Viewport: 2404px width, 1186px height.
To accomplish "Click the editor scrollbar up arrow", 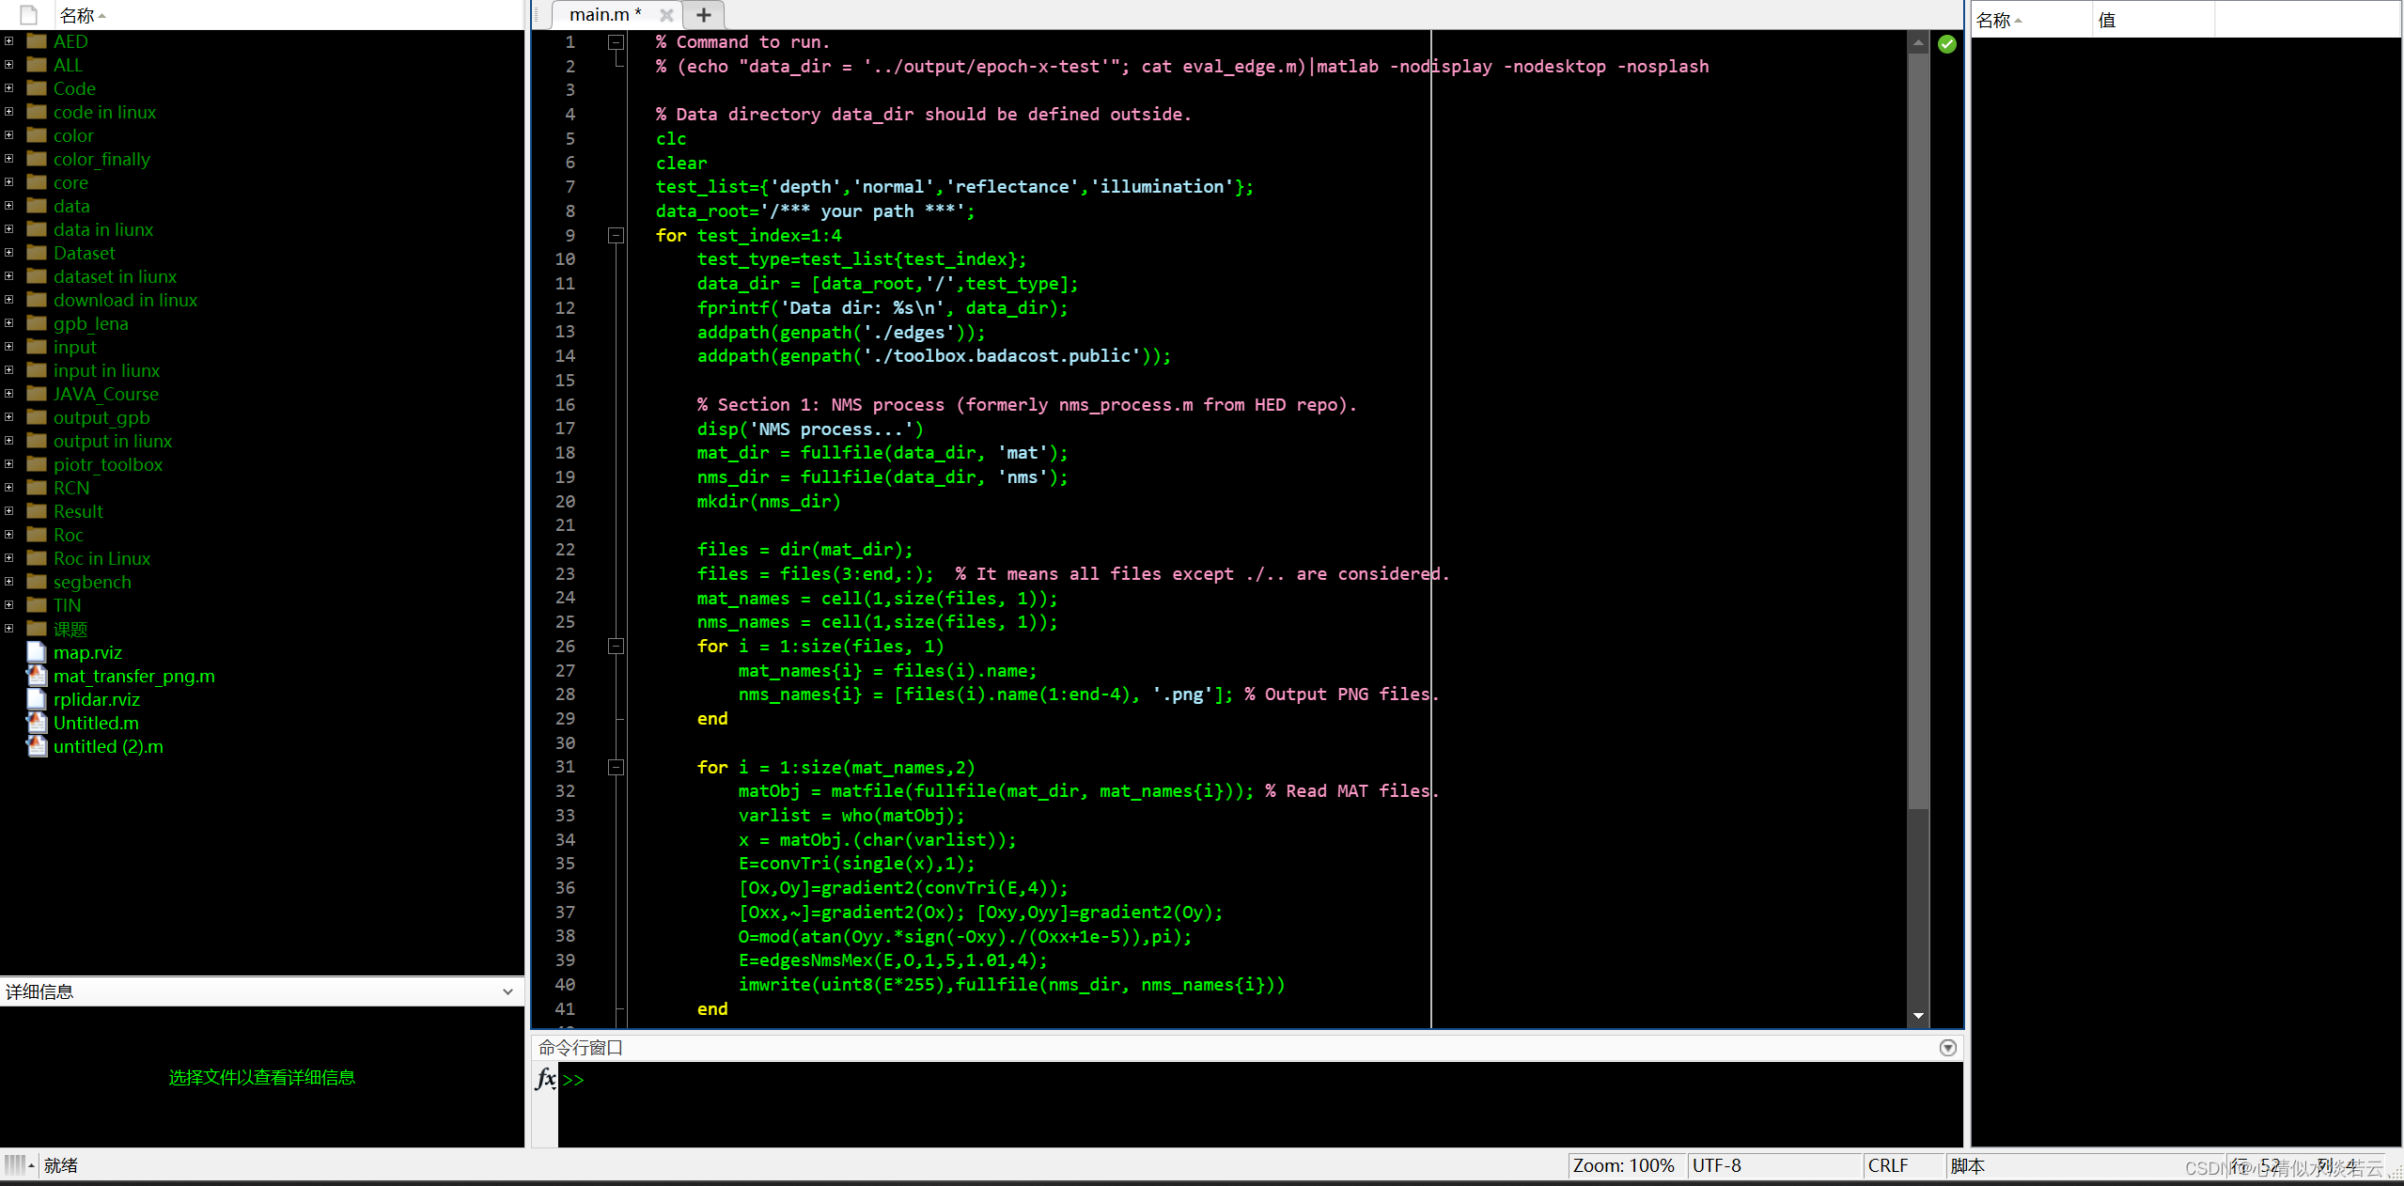I will point(1918,42).
